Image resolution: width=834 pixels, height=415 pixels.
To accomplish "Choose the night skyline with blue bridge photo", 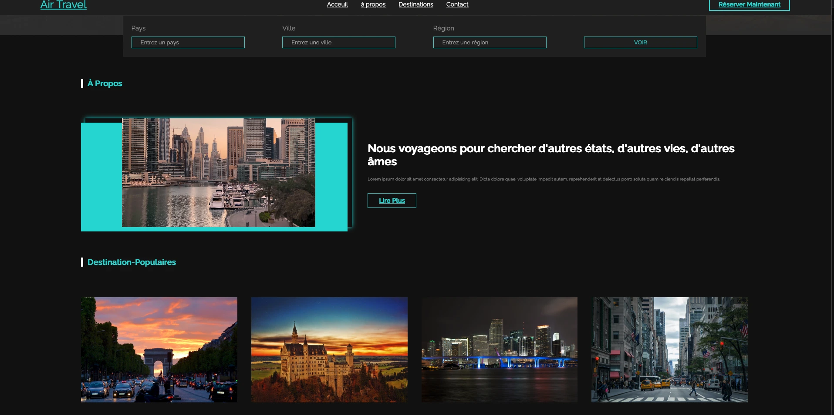I will 499,349.
